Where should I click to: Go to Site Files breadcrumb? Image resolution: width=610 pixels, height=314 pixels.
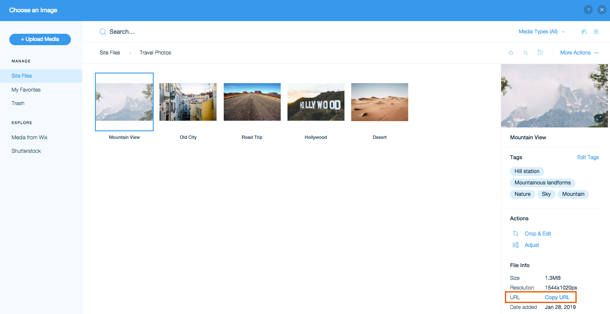click(110, 53)
